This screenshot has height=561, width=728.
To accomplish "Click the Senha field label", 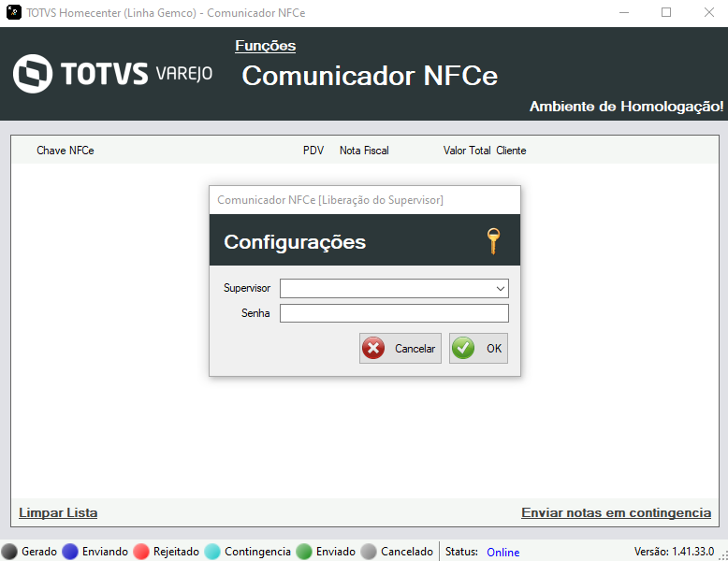I will 255,313.
